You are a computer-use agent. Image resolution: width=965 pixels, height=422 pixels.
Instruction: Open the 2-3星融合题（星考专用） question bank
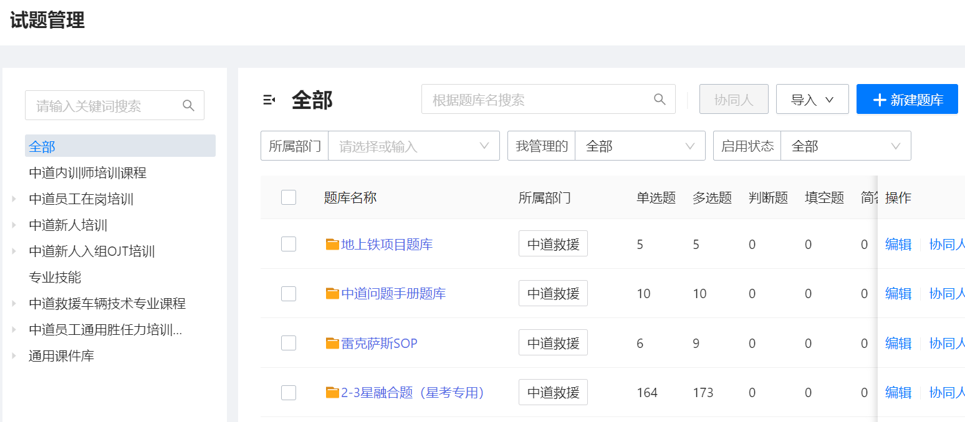(413, 393)
